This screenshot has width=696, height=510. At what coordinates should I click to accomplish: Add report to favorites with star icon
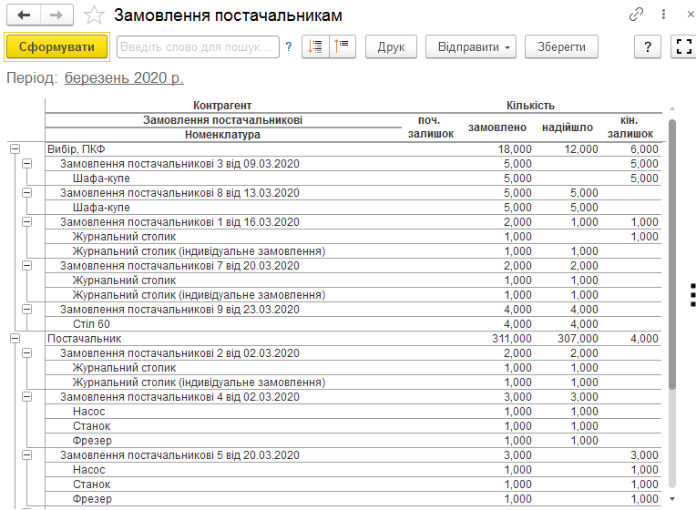[94, 15]
